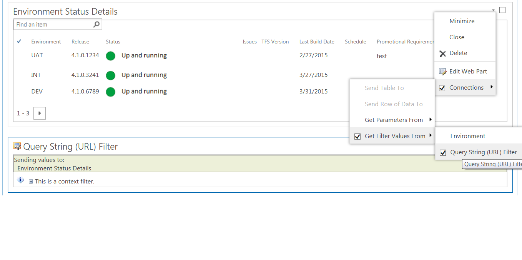Image resolution: width=522 pixels, height=260 pixels.
Task: Click inside the Find an item field
Action: coord(50,24)
